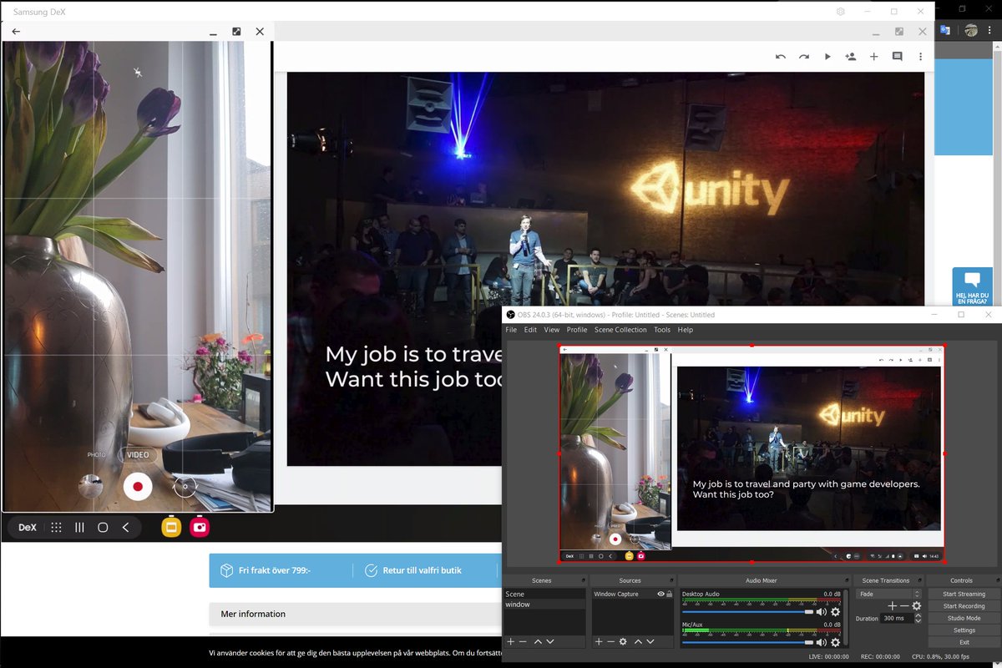1002x668 pixels.
Task: Move selected source down
Action: [650, 641]
